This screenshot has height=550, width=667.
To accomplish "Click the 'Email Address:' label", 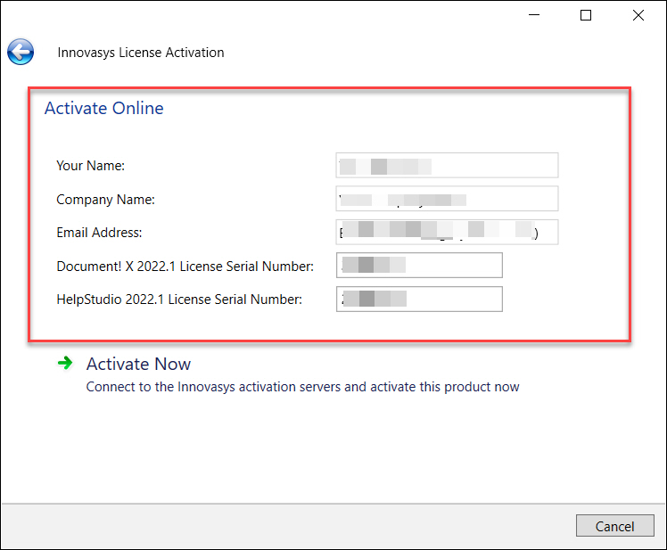I will click(99, 233).
